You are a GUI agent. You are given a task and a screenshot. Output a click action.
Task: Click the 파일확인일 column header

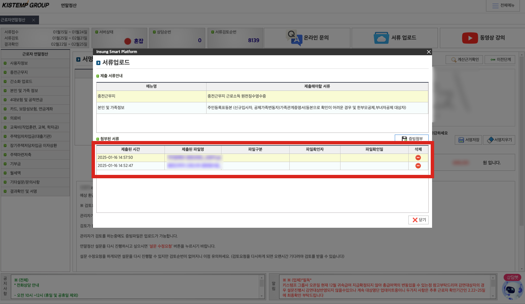[x=374, y=149]
